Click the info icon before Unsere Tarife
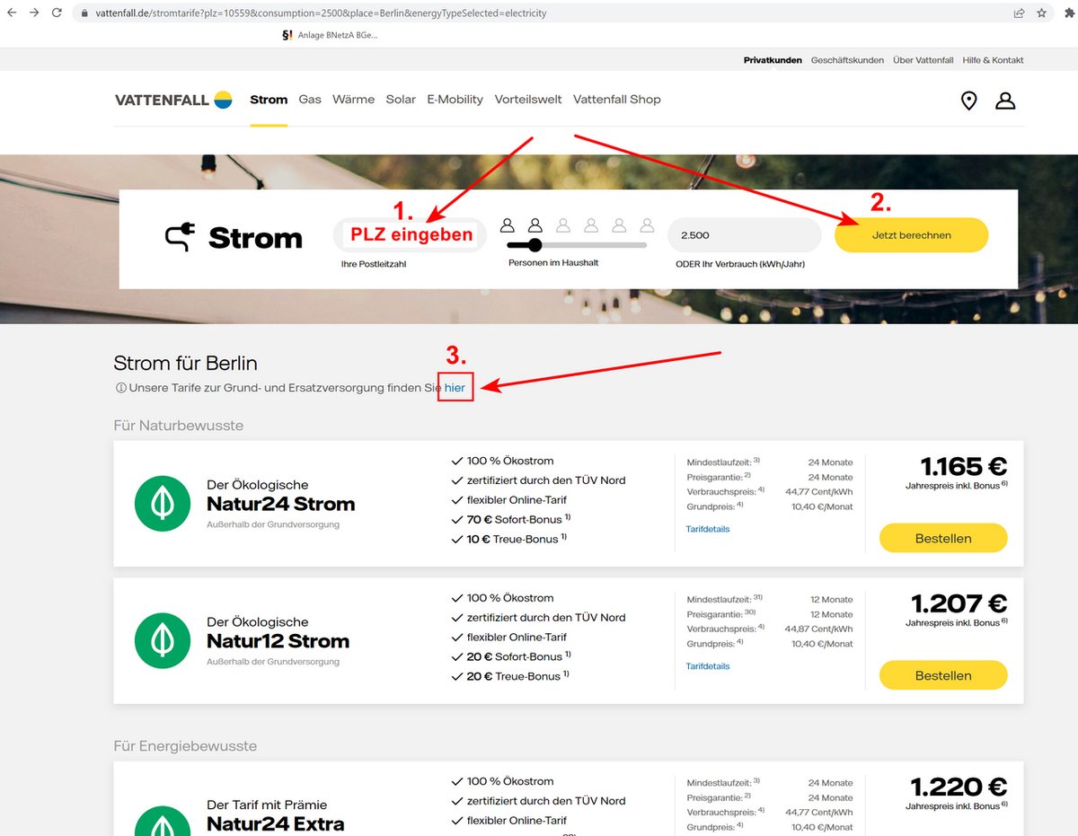Image resolution: width=1078 pixels, height=836 pixels. pos(120,388)
